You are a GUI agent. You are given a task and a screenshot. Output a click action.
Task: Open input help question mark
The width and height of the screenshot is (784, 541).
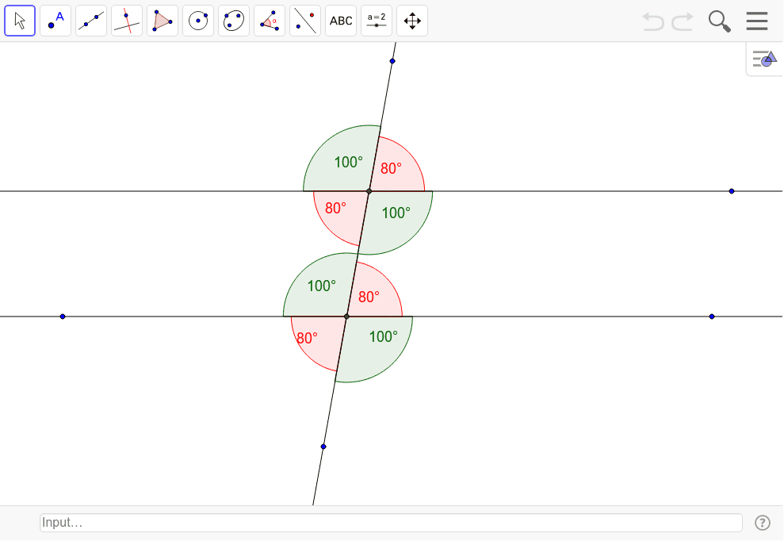click(x=763, y=523)
